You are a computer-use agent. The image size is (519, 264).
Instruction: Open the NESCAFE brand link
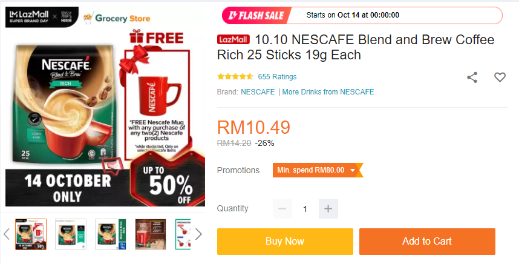tap(258, 92)
